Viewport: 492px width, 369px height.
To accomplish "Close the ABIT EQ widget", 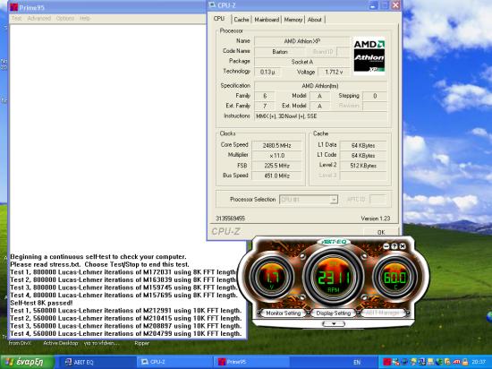I will point(403,246).
